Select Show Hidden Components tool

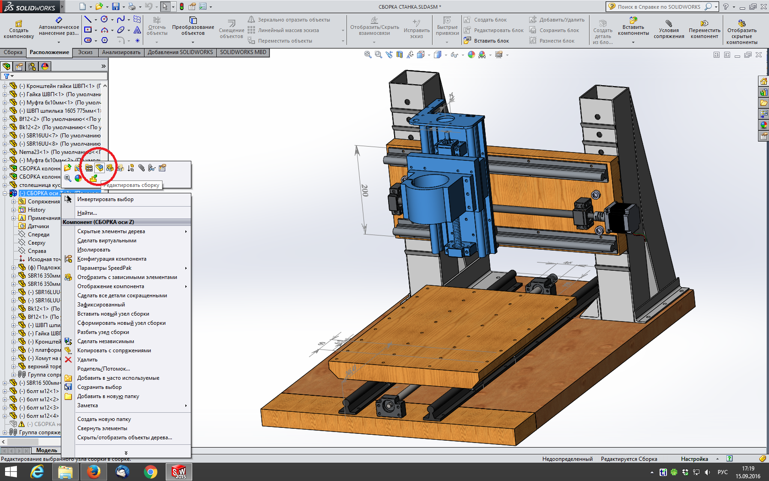[742, 32]
